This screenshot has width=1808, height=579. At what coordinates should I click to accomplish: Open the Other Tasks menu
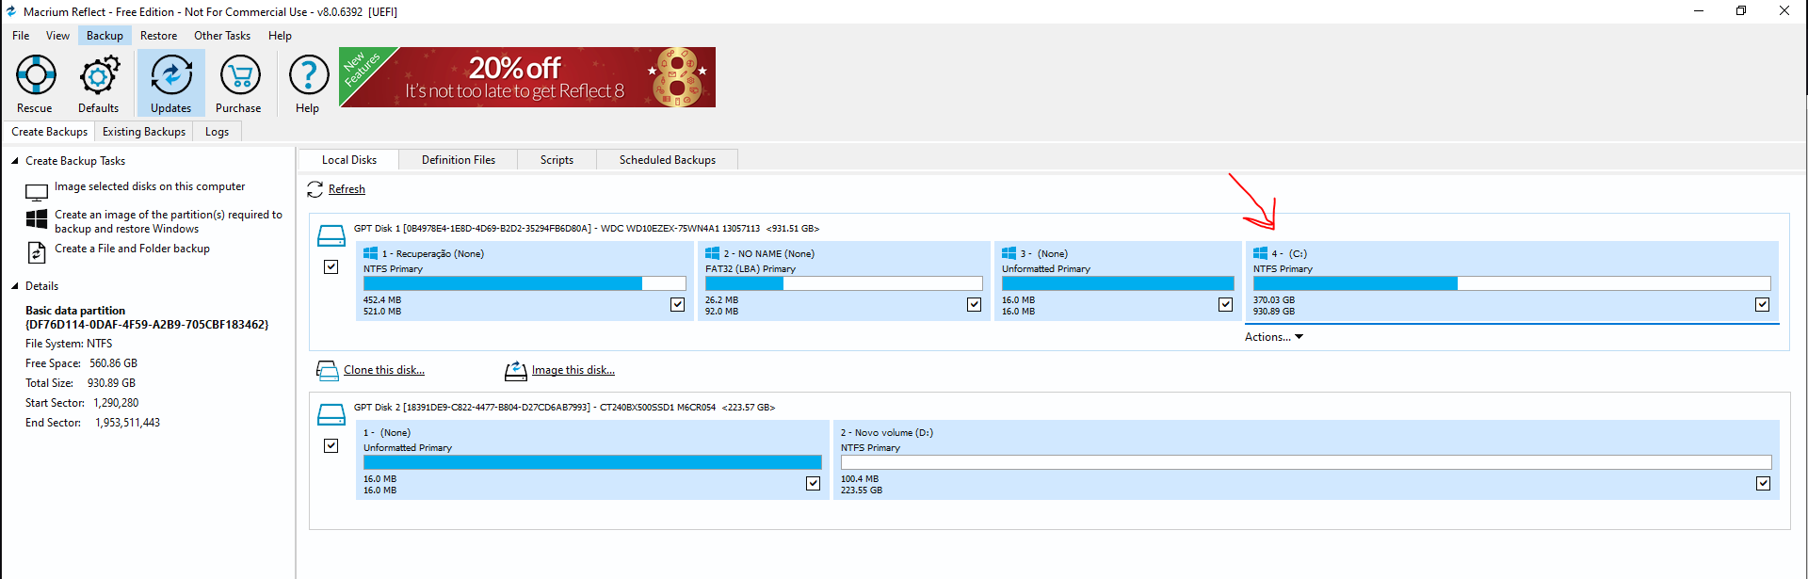tap(222, 36)
